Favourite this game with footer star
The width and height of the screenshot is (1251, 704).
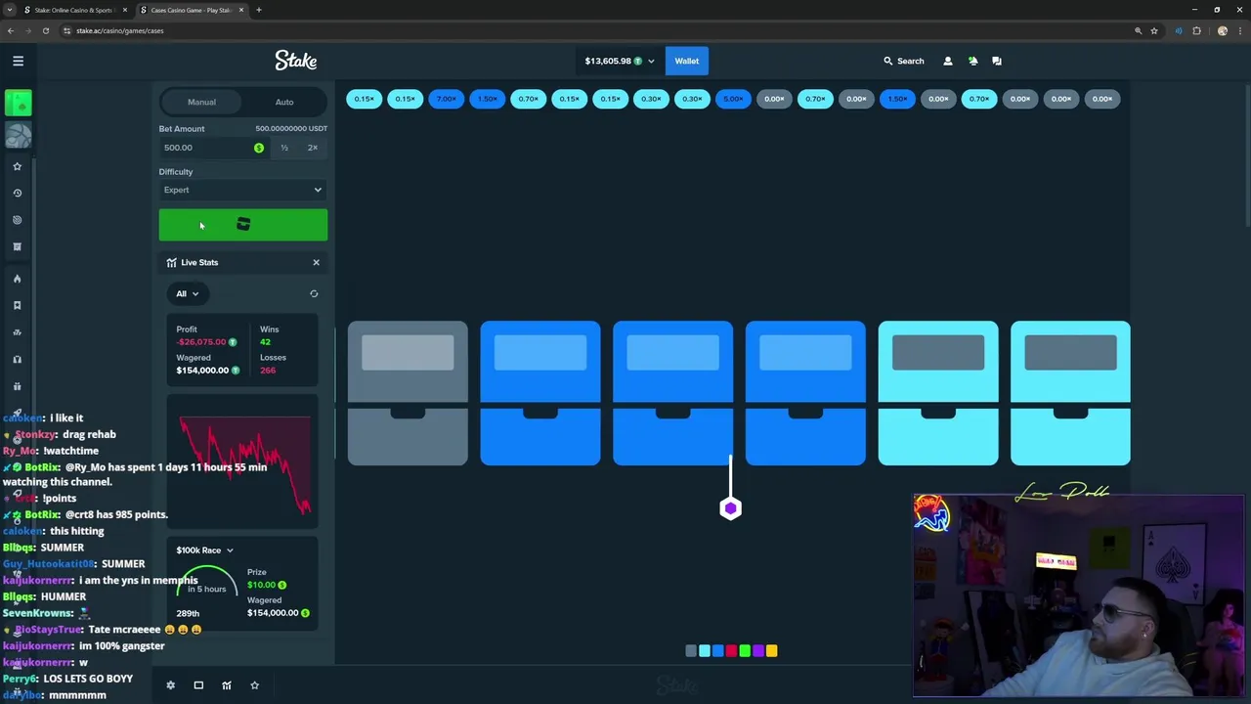pyautogui.click(x=254, y=685)
